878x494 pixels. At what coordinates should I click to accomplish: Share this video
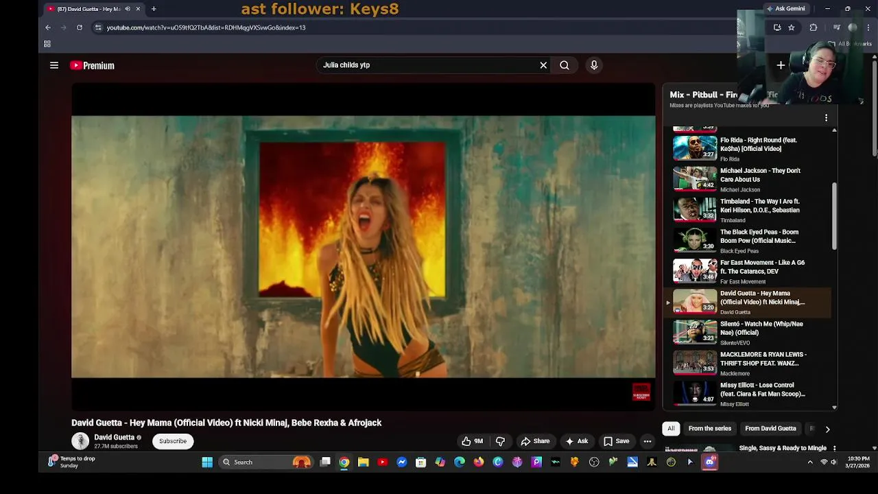click(x=535, y=441)
